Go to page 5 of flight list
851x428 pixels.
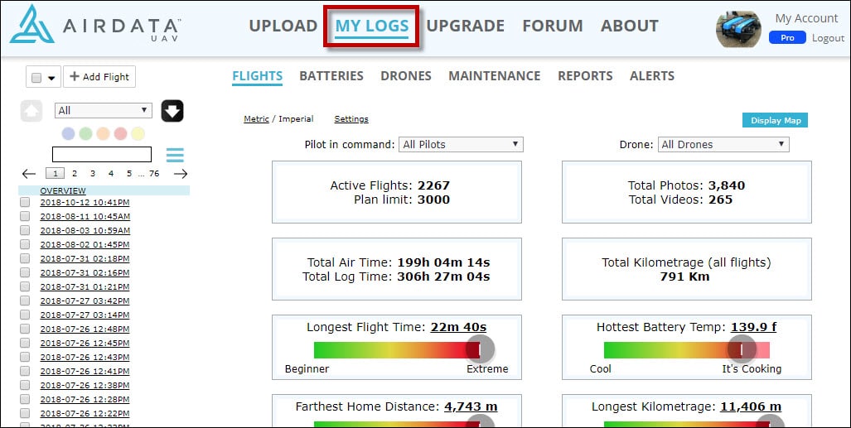129,174
